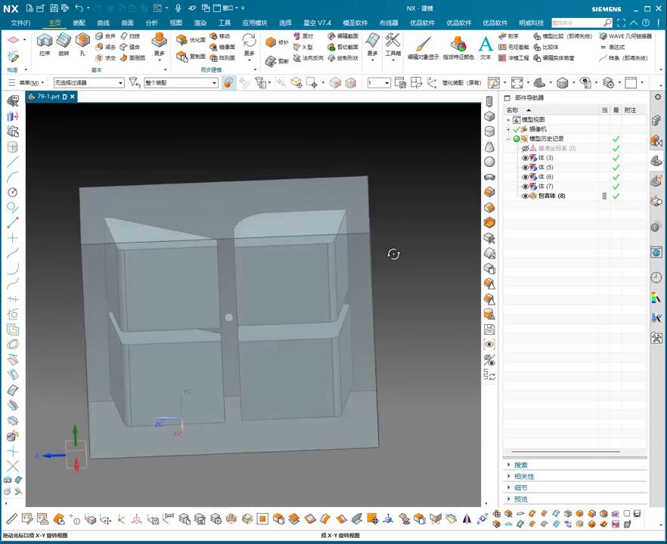Expand the 搜索 section
This screenshot has height=544, width=667.
[521, 465]
